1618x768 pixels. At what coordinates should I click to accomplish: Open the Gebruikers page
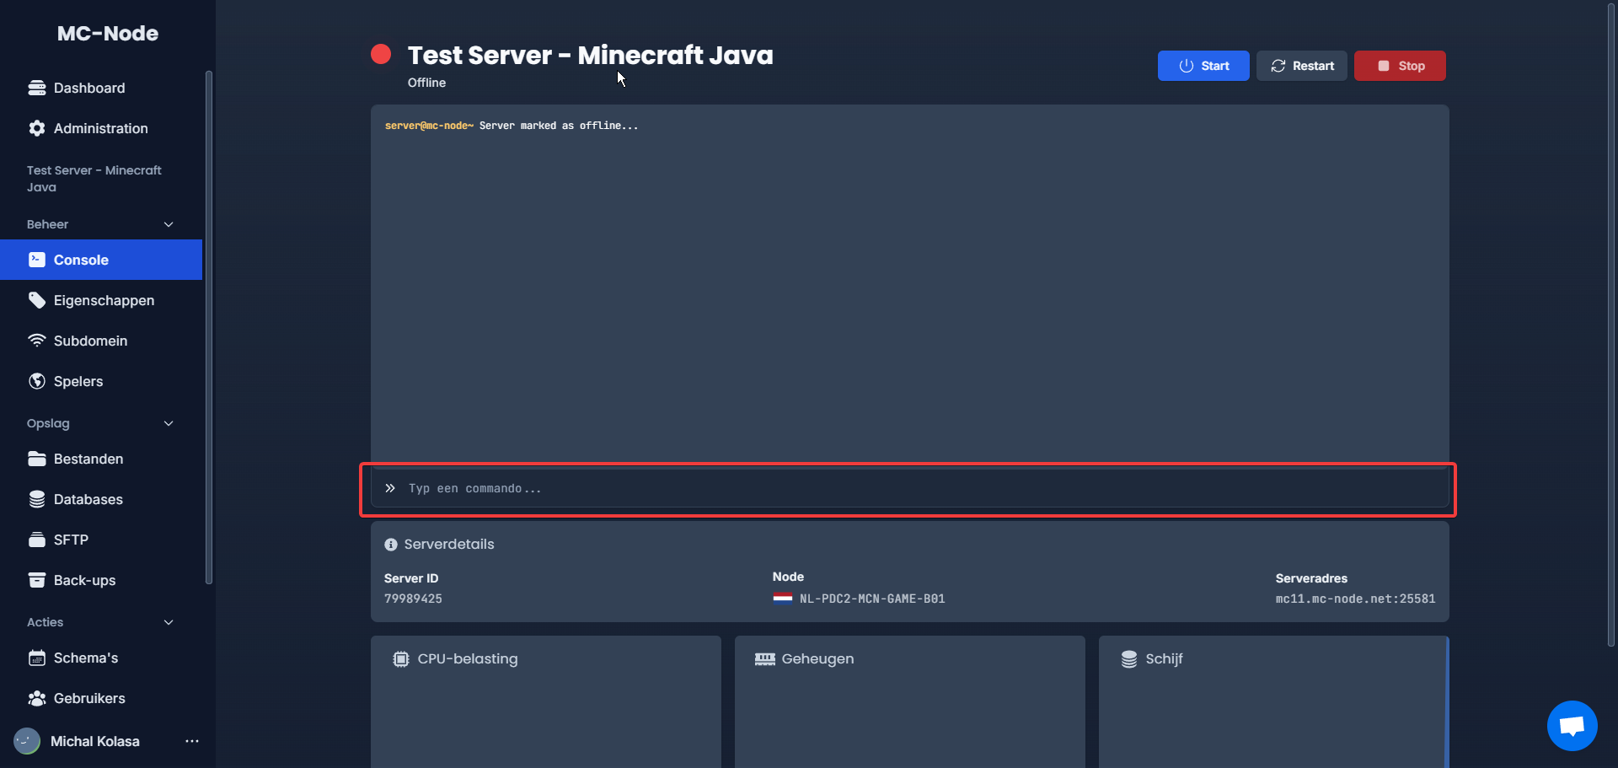point(101,698)
